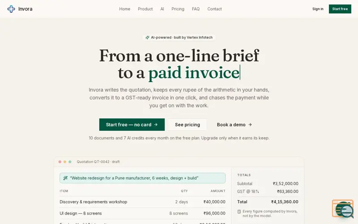Open the floating magnifier widget in the corner

(343, 209)
